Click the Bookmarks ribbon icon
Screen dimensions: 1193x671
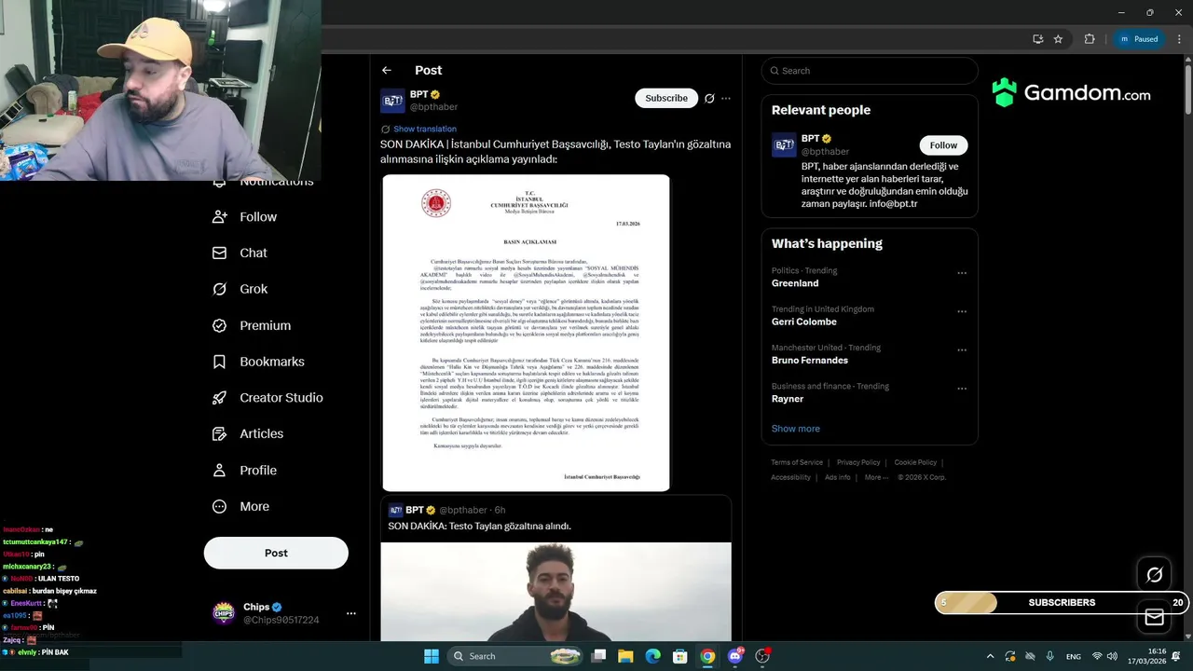[x=220, y=362]
